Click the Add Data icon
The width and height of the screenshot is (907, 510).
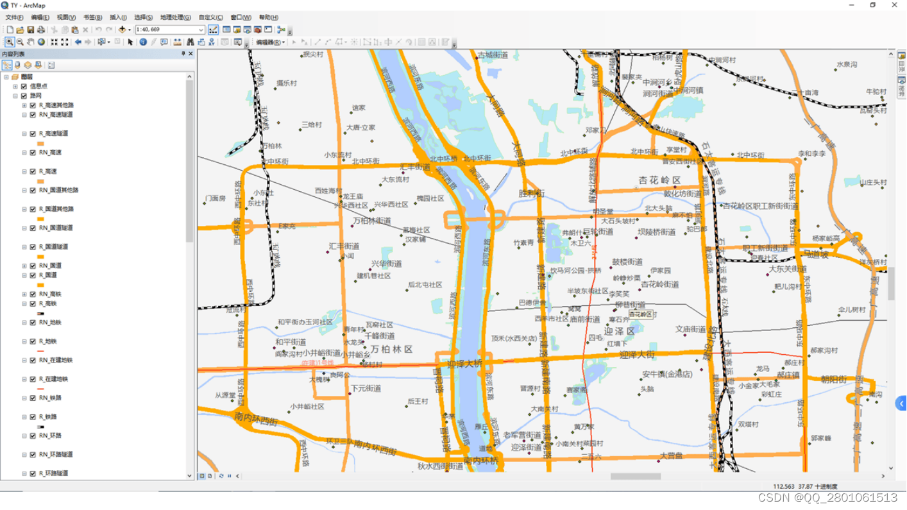[x=122, y=30]
